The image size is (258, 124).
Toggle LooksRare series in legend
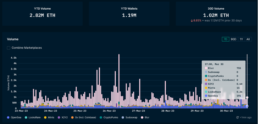tap(33, 117)
